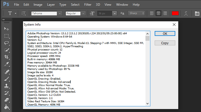The height and width of the screenshot is (112, 201).
Task: Toggle the Character and Paragraph panels icon
Action: point(197,13)
